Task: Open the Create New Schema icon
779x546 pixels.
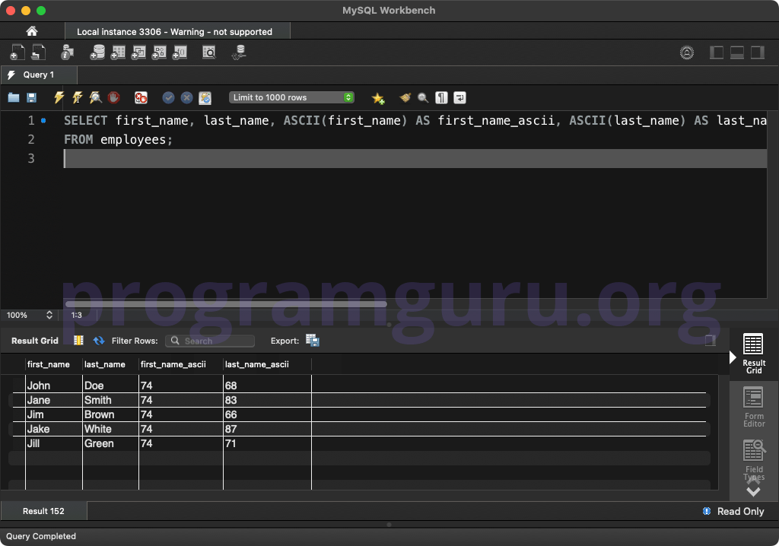Action: (x=99, y=52)
